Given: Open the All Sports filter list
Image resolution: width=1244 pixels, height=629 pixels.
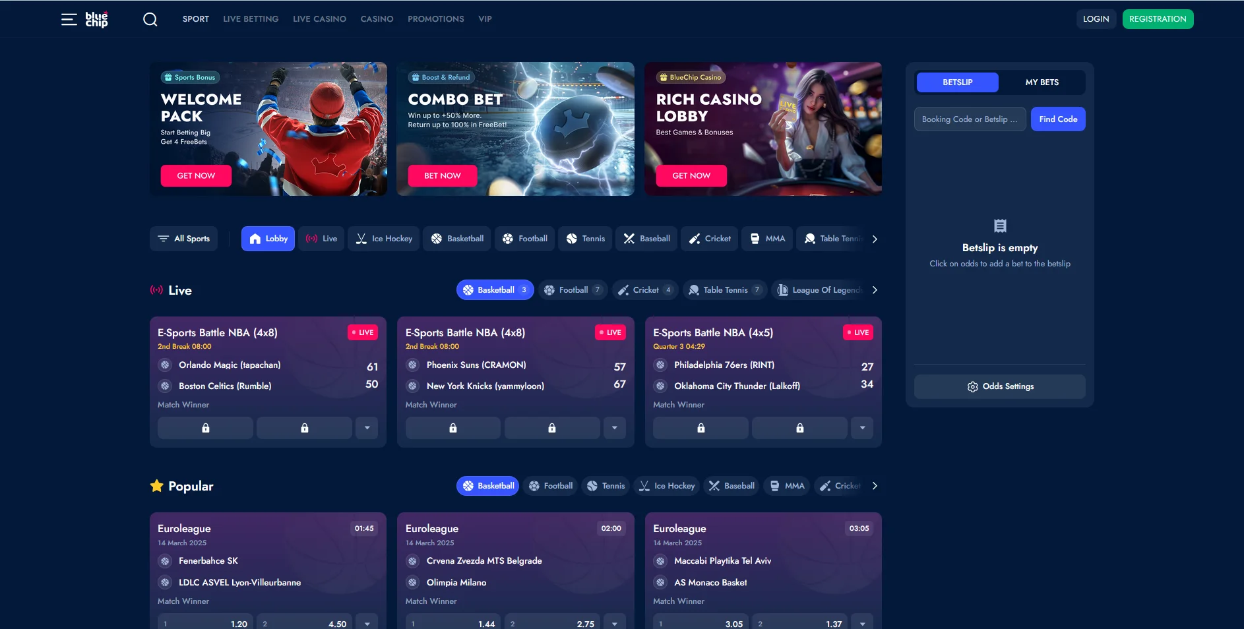Looking at the screenshot, I should click(x=184, y=239).
